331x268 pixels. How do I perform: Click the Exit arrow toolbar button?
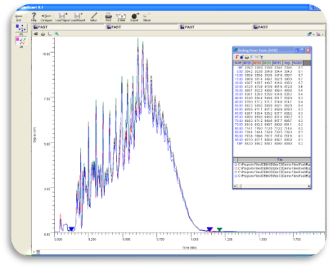point(19,16)
